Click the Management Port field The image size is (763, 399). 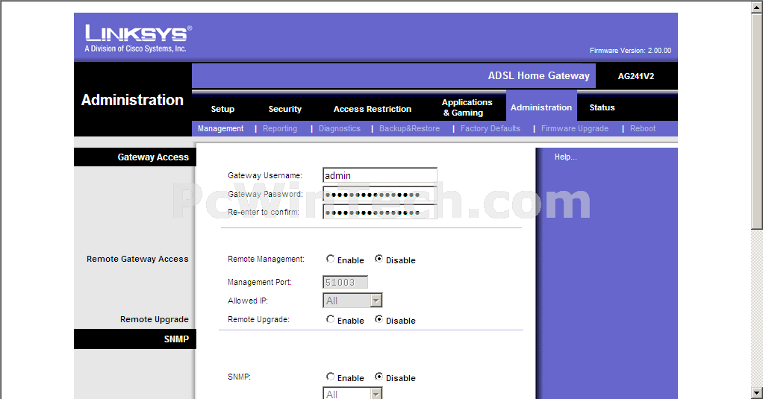(345, 283)
